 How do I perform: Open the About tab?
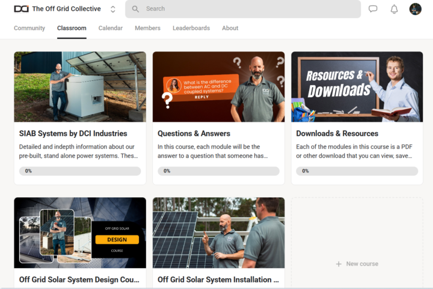[x=230, y=28]
